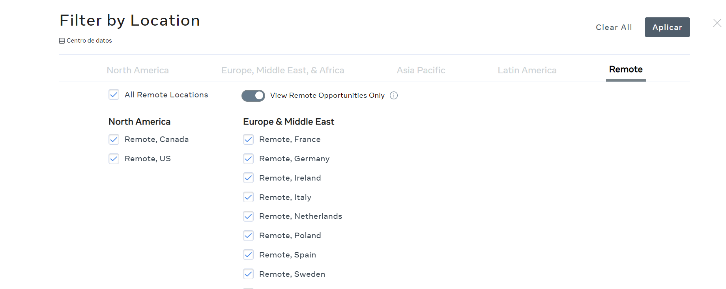Viewport: 726px width, 289px height.
Task: Uncheck All Remote Locations checkbox
Action: 114,95
